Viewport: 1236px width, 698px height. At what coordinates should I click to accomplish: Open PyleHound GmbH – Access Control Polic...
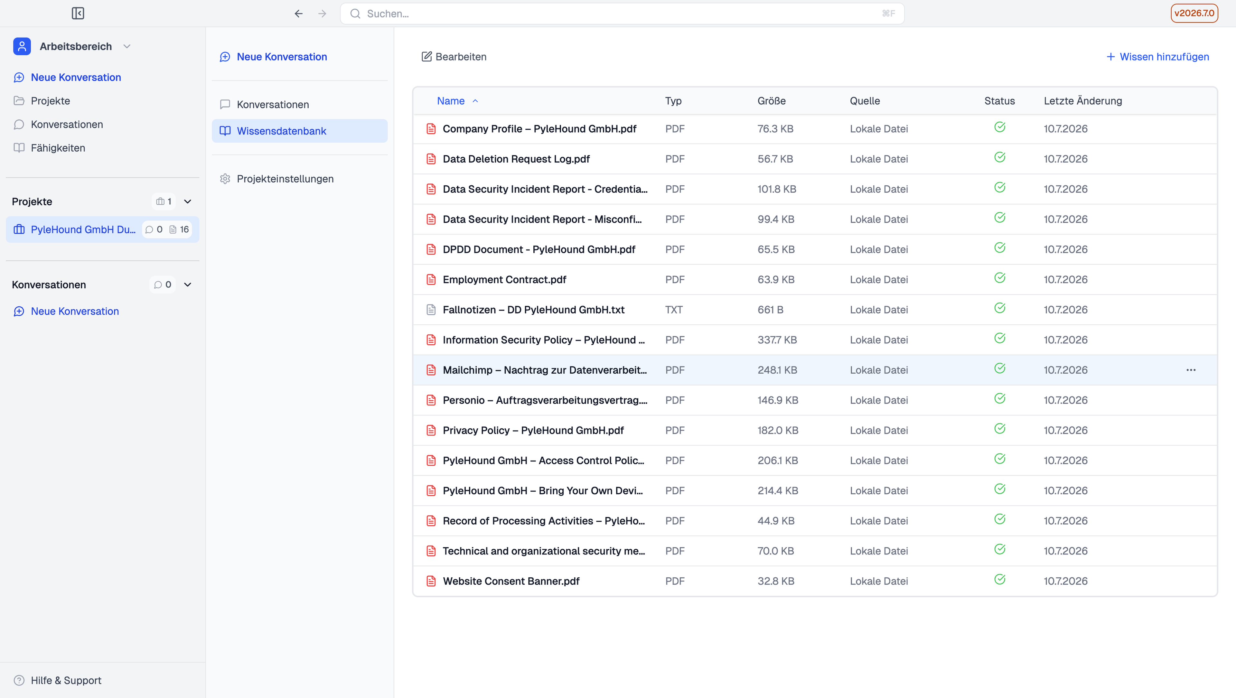(544, 461)
